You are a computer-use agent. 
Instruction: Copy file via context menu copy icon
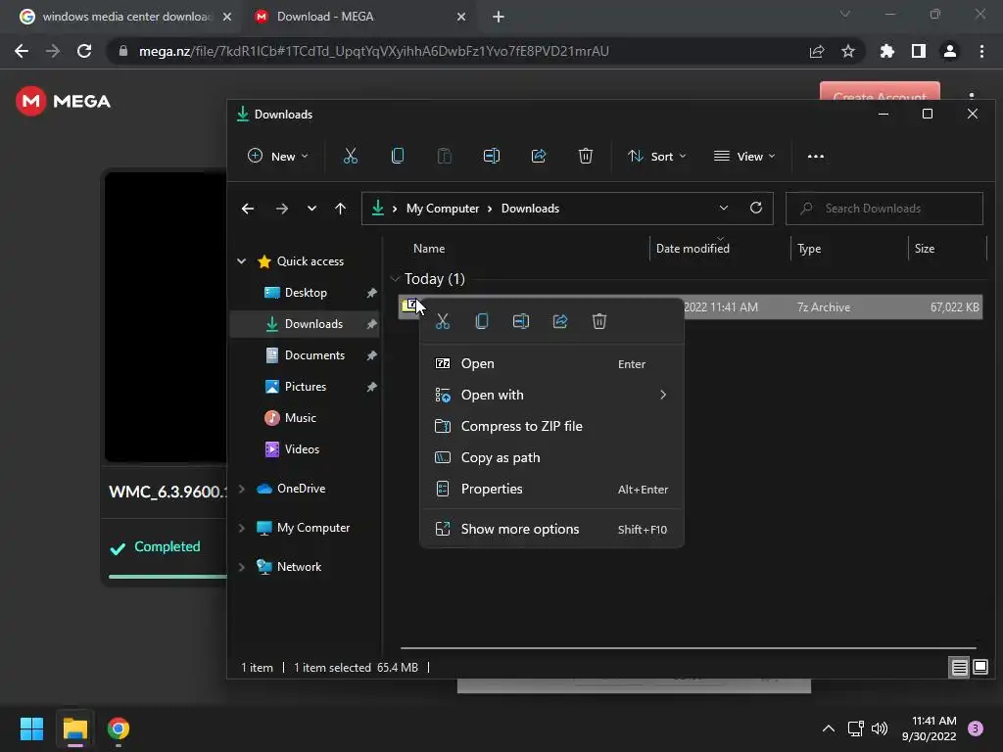click(482, 321)
